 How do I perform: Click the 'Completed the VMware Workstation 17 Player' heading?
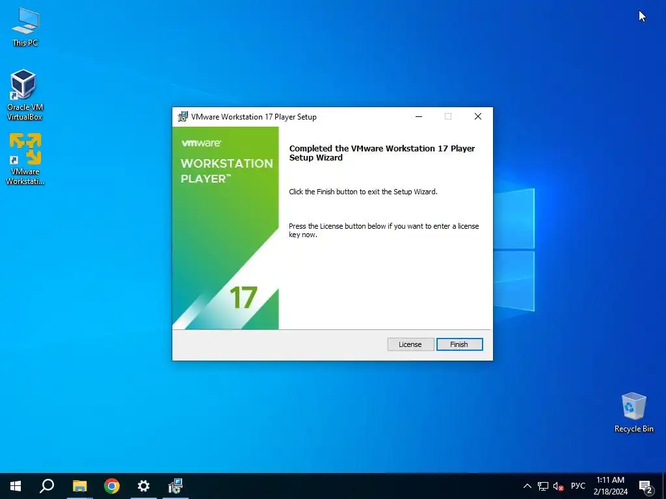tap(382, 153)
